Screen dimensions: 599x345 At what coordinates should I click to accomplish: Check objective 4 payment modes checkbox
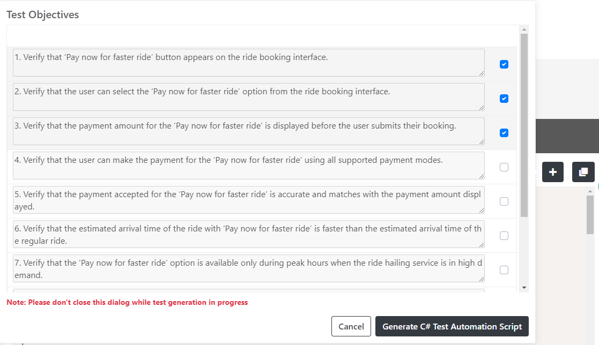[504, 167]
